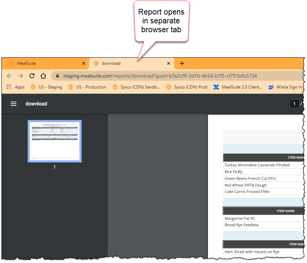Viewport: 307px width, 263px height.
Task: Open the browser home page
Action: [x=43, y=76]
